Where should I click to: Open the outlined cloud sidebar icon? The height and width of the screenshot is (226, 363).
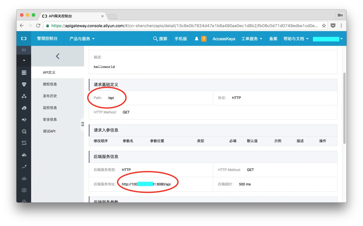(24, 179)
